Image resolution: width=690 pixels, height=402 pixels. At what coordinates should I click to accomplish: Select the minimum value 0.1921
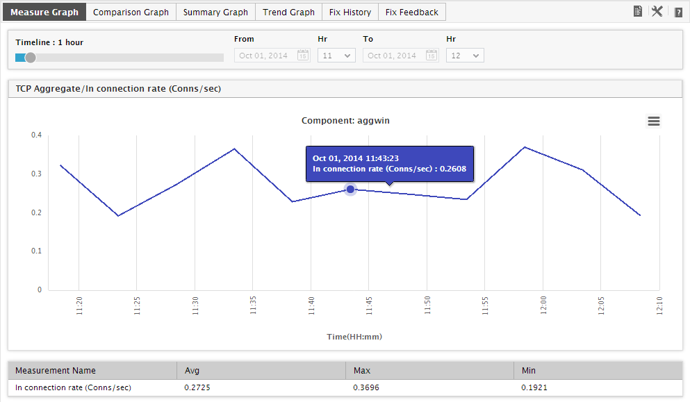pos(534,387)
